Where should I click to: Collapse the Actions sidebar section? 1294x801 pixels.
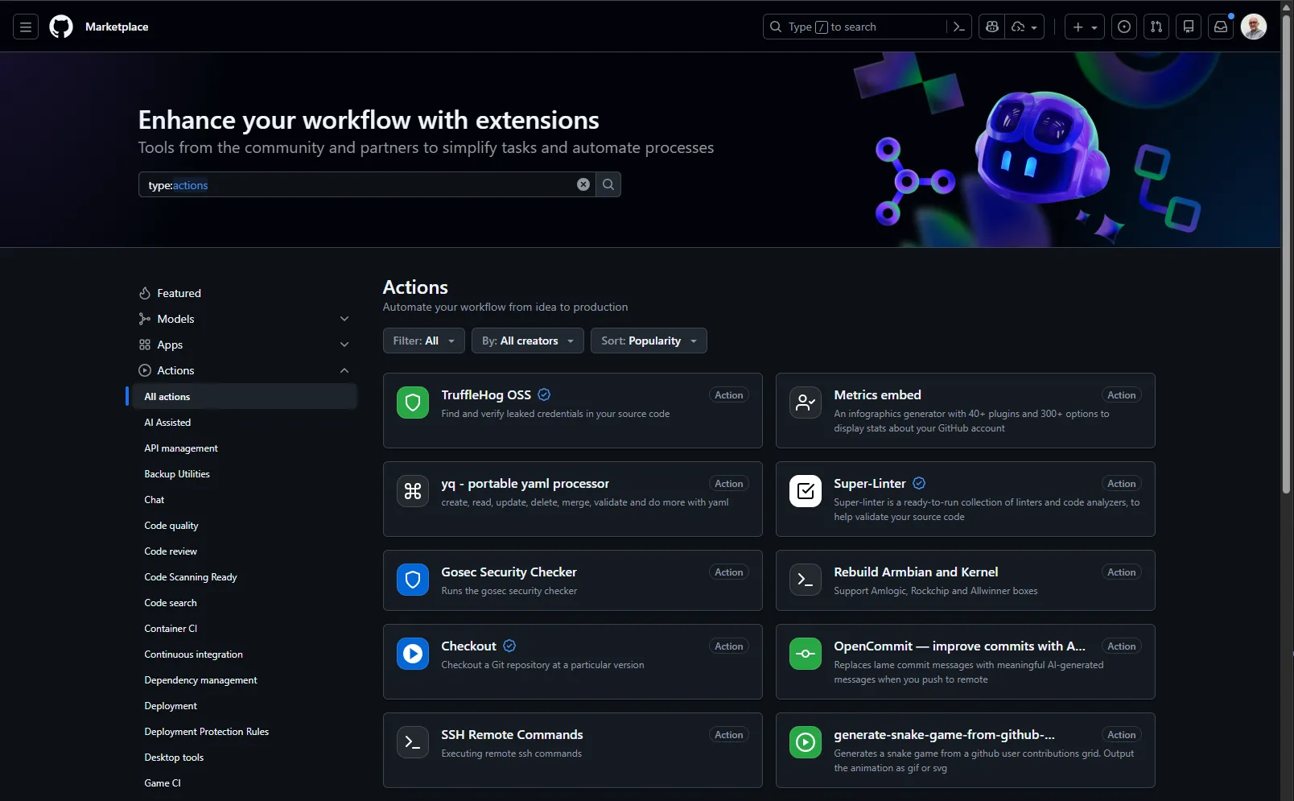click(x=344, y=370)
